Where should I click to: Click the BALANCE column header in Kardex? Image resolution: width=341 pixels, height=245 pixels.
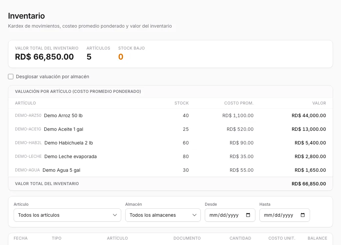point(317,238)
